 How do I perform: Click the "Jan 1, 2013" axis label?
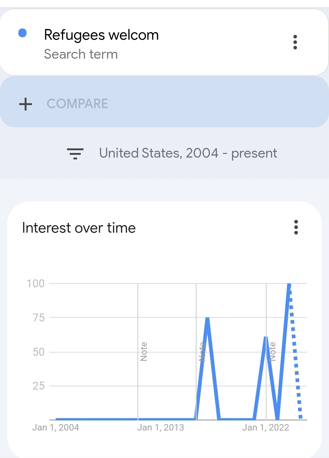tap(161, 427)
